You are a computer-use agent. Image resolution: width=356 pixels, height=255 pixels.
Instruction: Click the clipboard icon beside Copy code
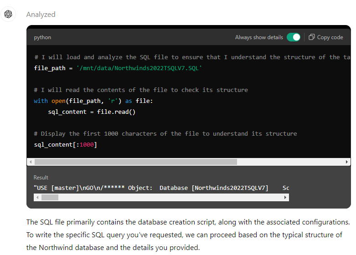312,37
